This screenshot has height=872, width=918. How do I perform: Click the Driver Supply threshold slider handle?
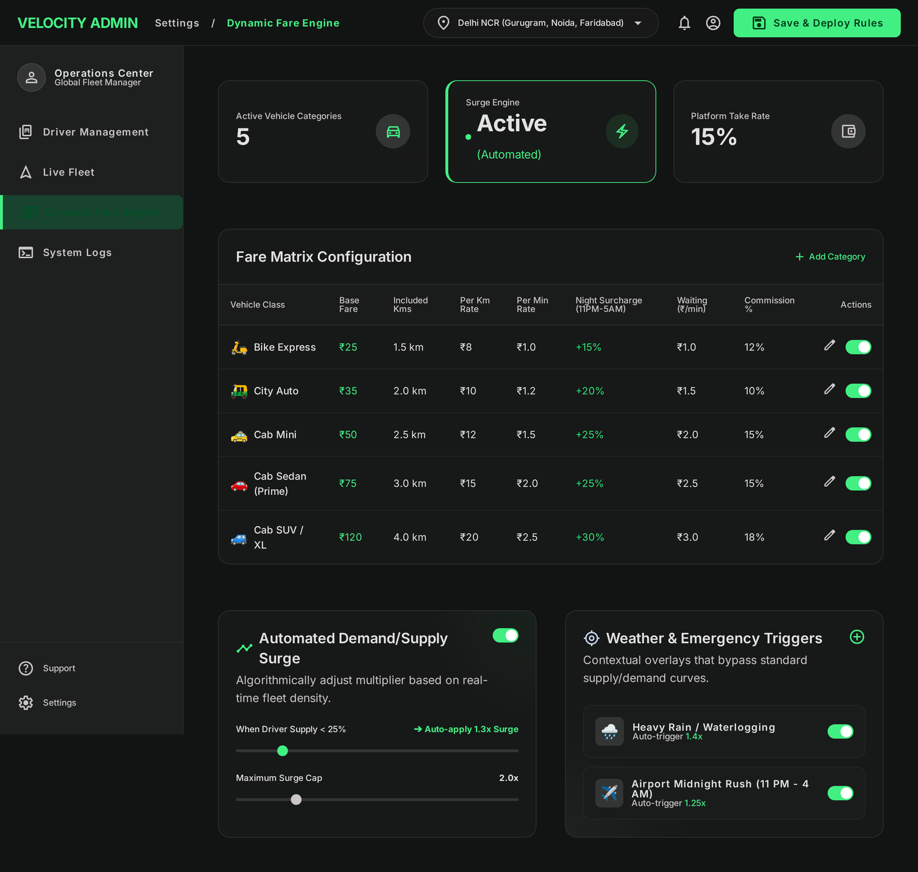pos(282,750)
